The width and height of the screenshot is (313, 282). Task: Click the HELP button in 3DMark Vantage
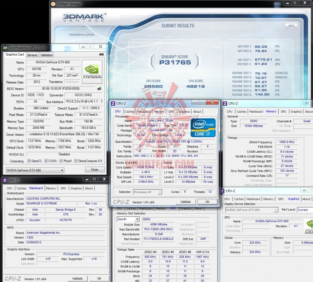[x=291, y=26]
